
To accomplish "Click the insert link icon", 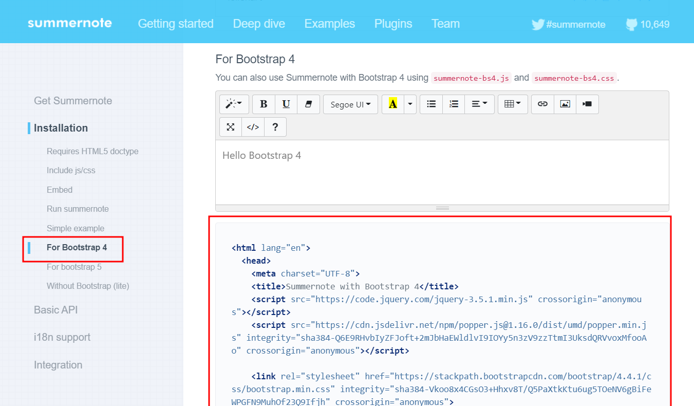I will pyautogui.click(x=542, y=104).
